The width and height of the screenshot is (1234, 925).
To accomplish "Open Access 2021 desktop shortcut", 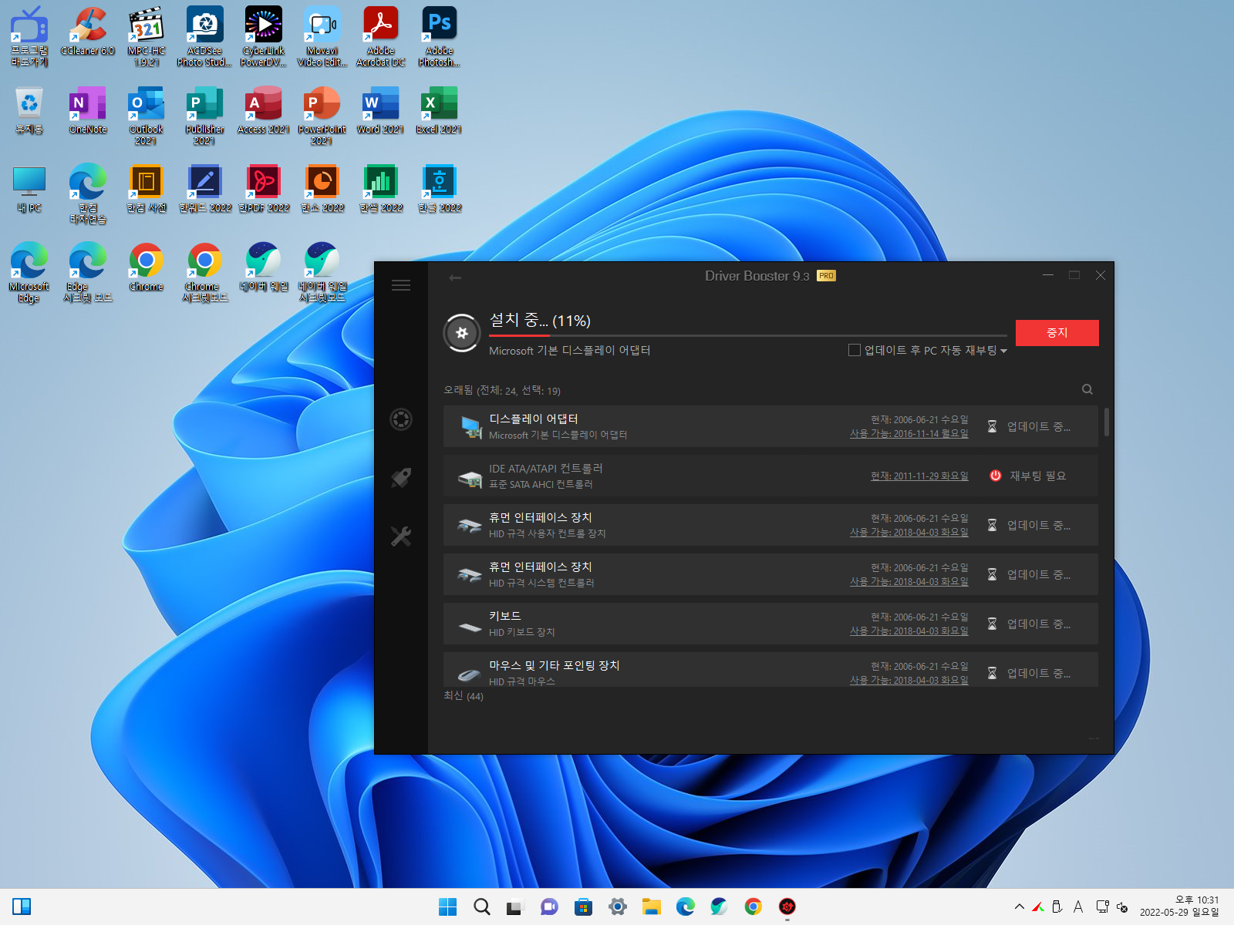I will coord(264,110).
